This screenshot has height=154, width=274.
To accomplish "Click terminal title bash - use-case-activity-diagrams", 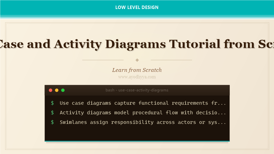I will [137, 90].
